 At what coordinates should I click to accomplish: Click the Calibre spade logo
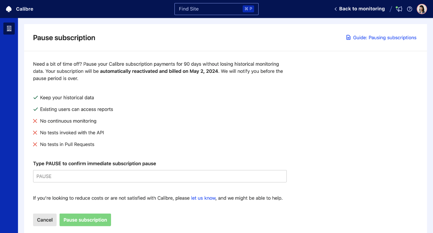tap(9, 9)
